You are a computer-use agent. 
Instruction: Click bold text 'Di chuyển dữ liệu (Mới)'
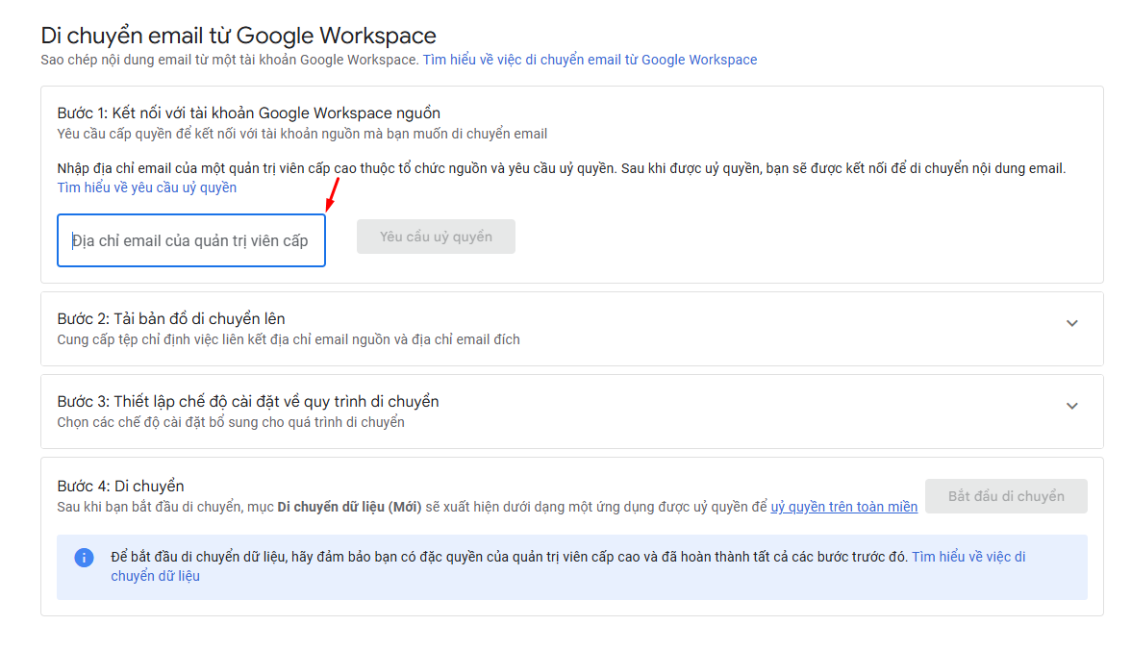(x=349, y=507)
